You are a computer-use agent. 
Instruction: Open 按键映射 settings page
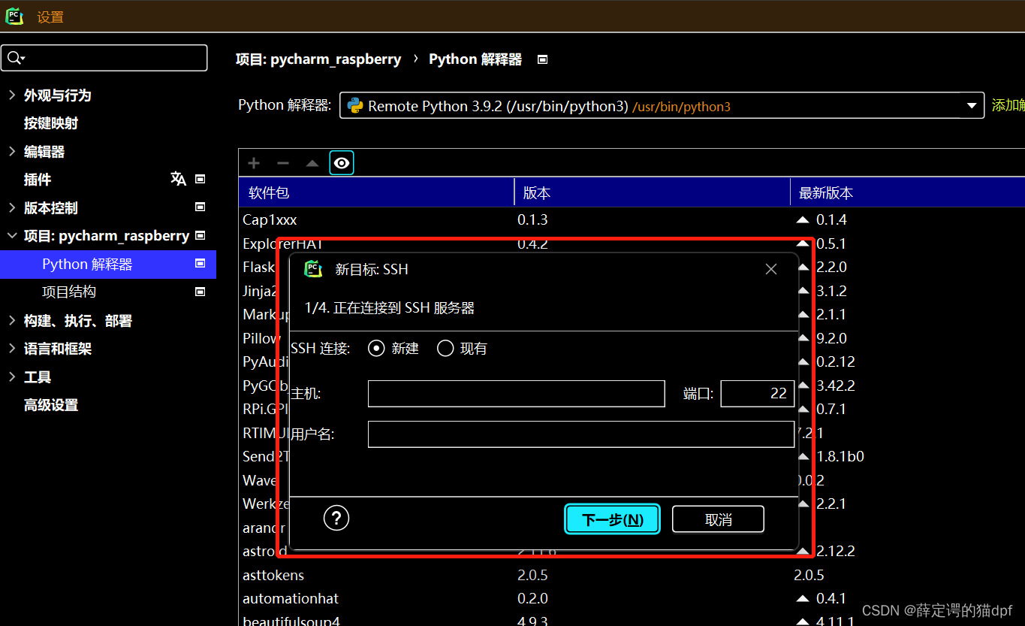(51, 123)
